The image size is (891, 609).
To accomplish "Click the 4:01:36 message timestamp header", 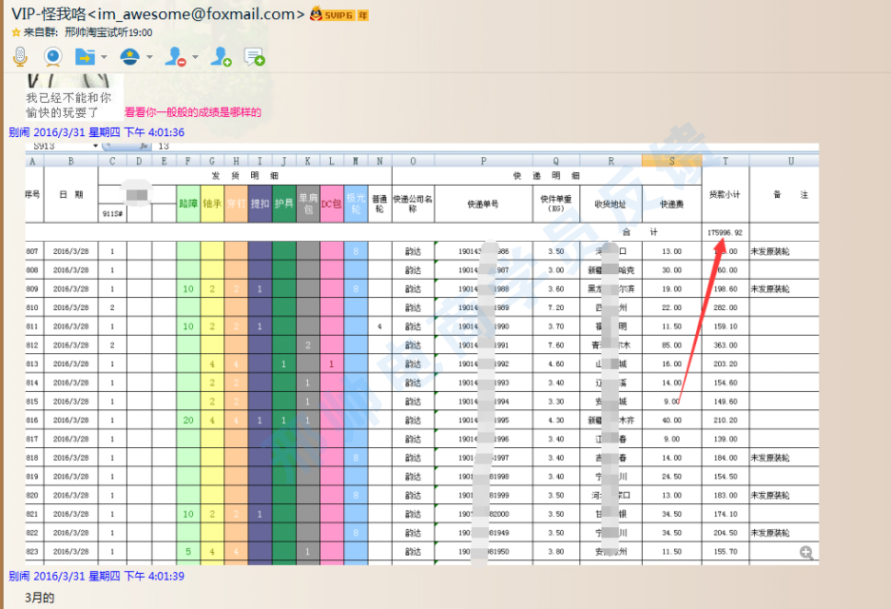I will click(96, 132).
